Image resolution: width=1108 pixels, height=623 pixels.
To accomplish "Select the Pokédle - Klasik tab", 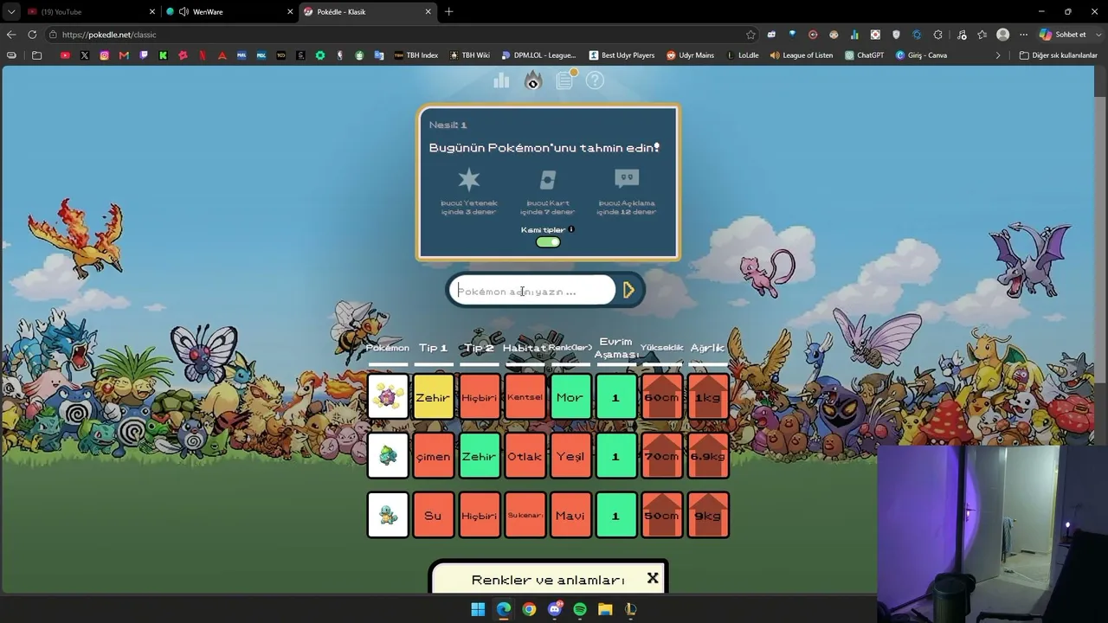I will point(368,12).
